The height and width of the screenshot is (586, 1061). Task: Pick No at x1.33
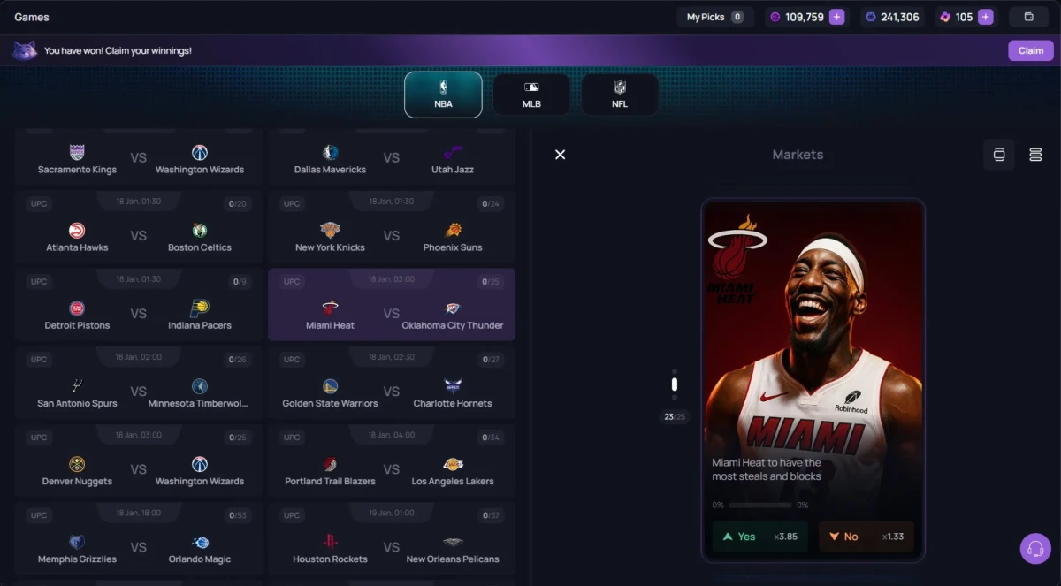click(x=866, y=537)
